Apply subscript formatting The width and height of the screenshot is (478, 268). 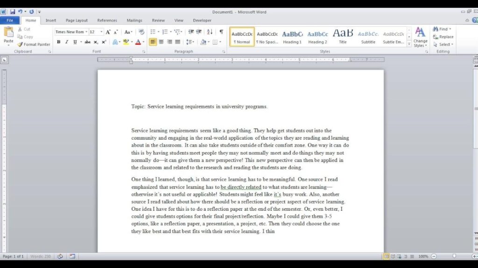coord(96,42)
